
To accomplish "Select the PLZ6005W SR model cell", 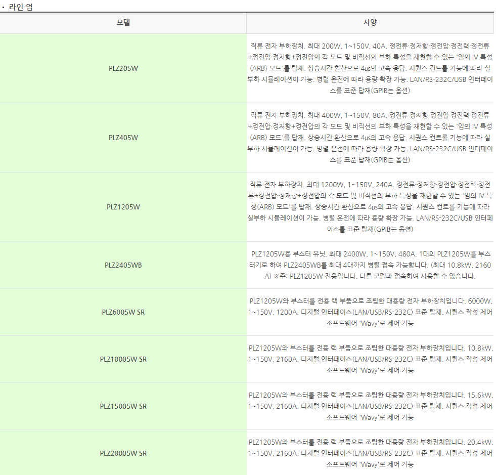I will pyautogui.click(x=123, y=312).
